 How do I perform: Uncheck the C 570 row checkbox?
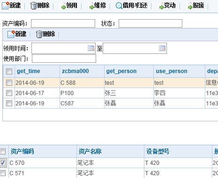pos(3,163)
